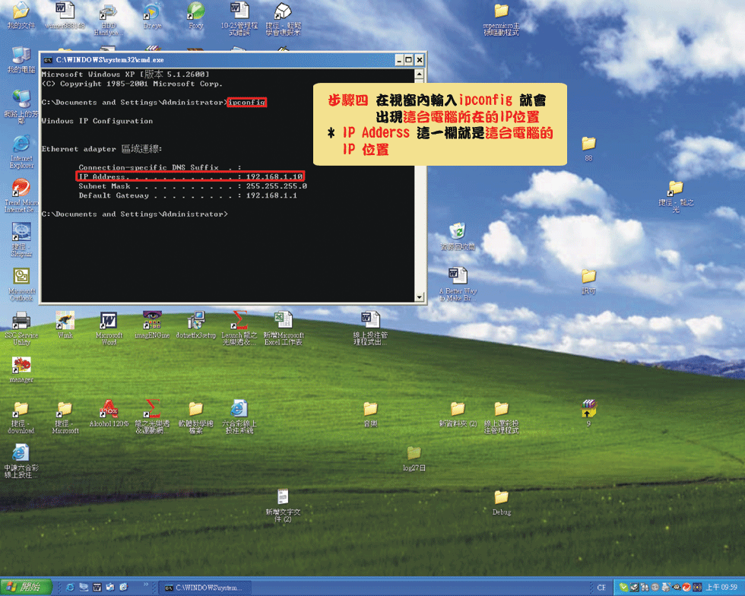Click the IP address value 192.168.1.10
Screen dimensions: 745x596
coord(274,177)
